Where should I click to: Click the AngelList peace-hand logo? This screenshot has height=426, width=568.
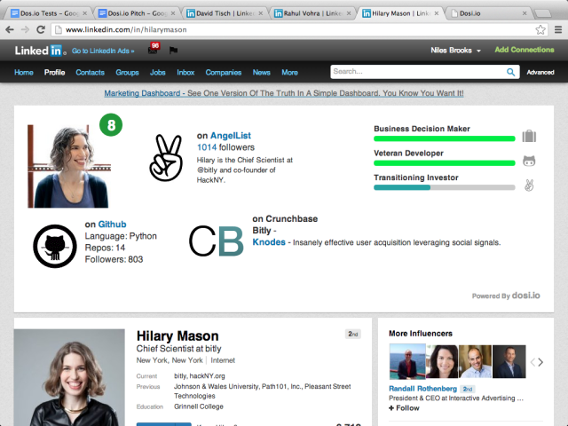coord(166,158)
